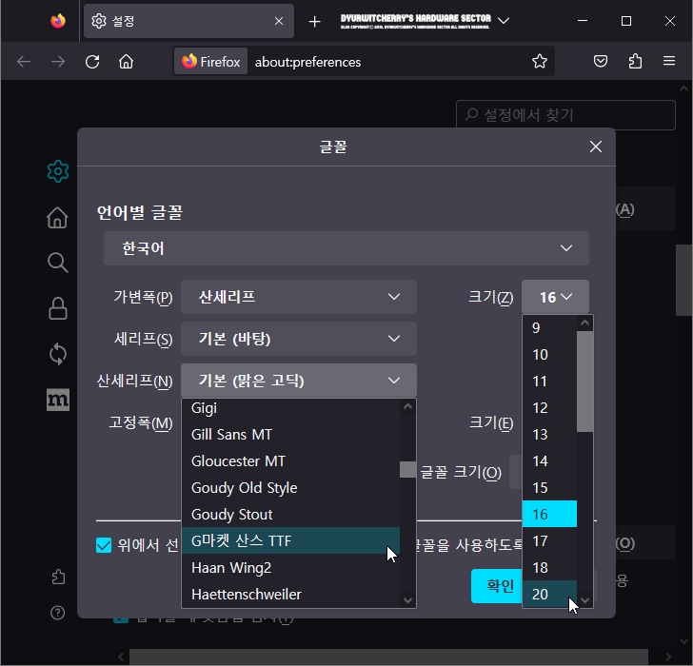Open the Firefox application menu
Viewport: 693px width, 666px height.
pyautogui.click(x=669, y=61)
